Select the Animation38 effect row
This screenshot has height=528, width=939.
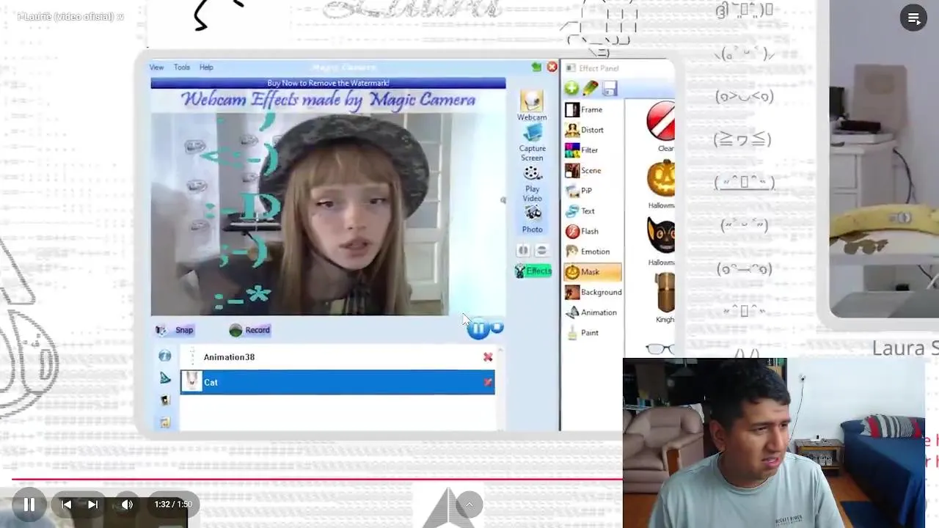tap(337, 357)
